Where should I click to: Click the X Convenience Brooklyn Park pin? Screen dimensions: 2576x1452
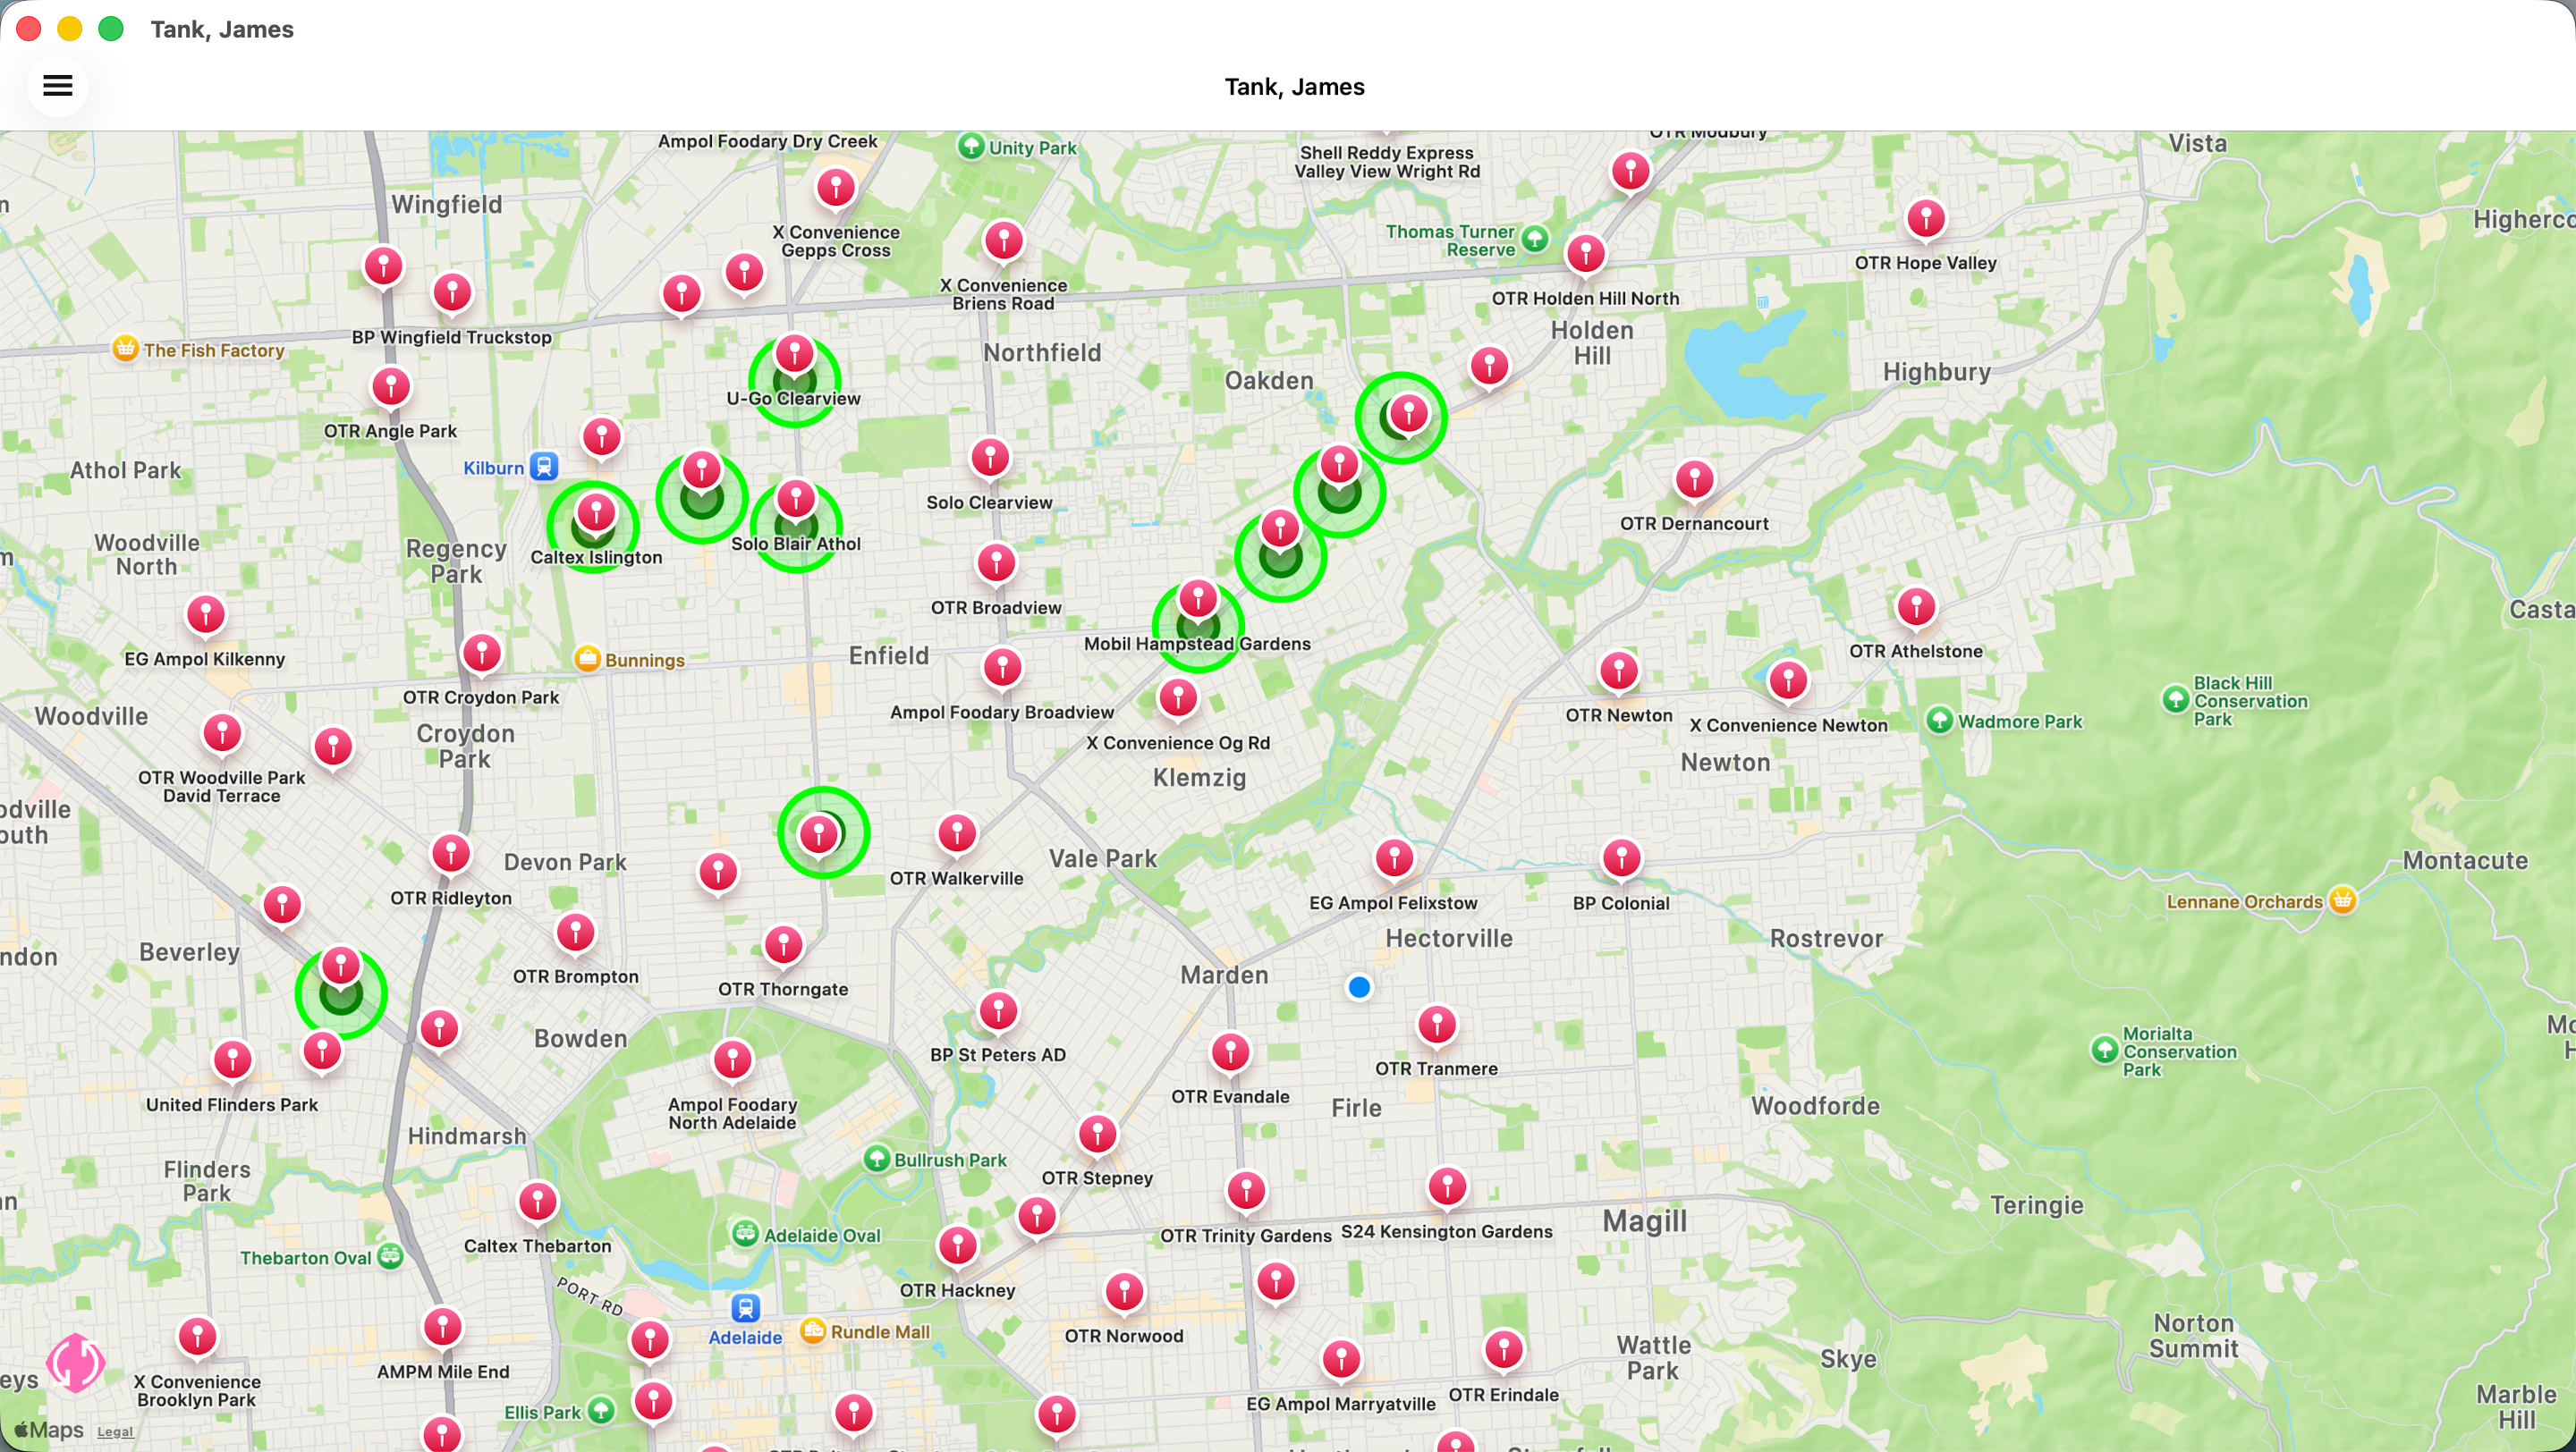pyautogui.click(x=197, y=1336)
